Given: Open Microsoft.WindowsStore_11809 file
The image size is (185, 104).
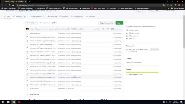Looking at the screenshot, I should (43, 74).
